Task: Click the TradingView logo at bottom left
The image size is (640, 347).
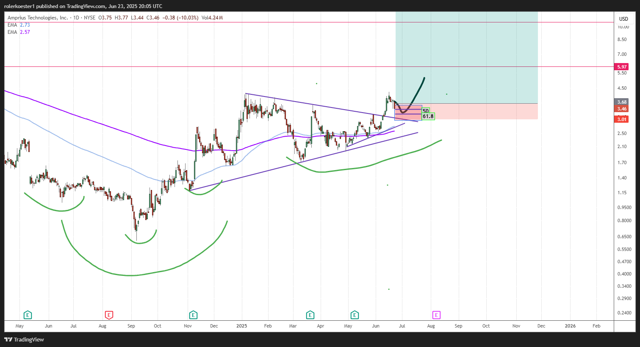Action: (24, 339)
